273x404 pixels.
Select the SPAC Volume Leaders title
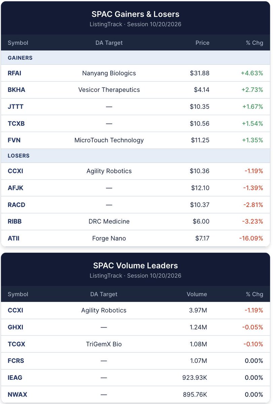point(135,265)
